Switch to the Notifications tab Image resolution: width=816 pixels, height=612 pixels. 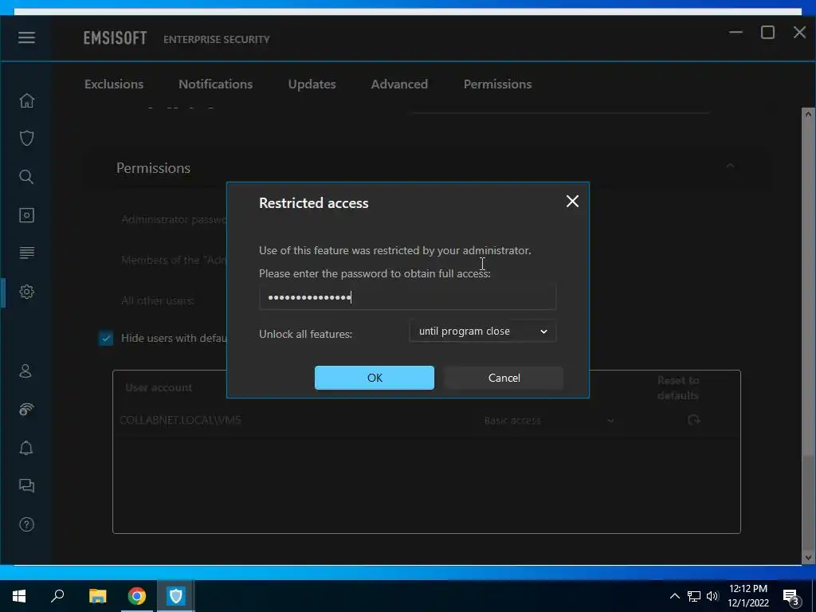215,84
